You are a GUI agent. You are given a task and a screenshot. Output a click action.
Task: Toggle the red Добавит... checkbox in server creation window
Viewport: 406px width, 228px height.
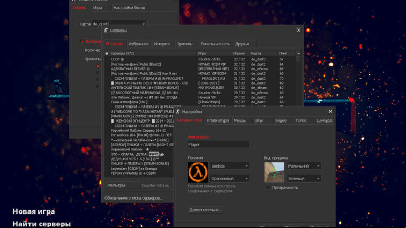click(82, 41)
